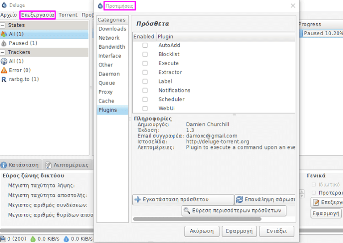Enable the Notifications plugin checkbox
Screen dimensions: 343x243
145,90
